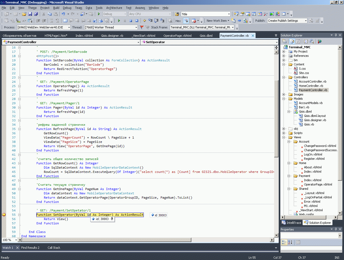
Task: Open the Call Stack panel
Action: pyautogui.click(x=54, y=248)
